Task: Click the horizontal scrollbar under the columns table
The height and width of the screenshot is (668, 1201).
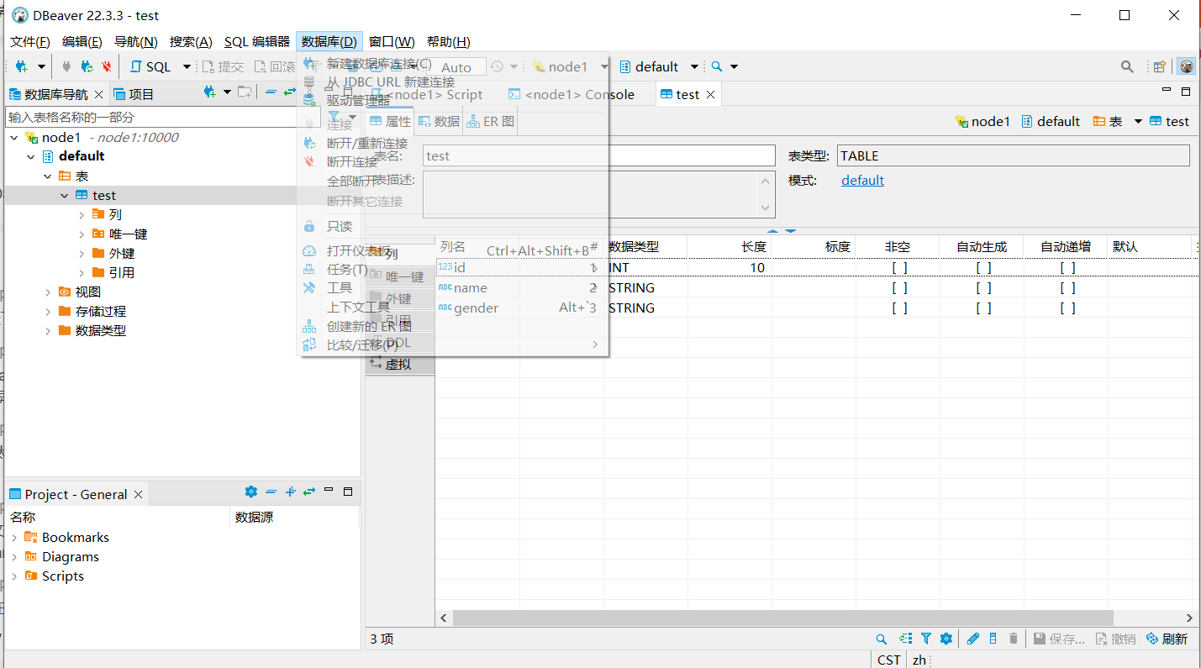Action: (783, 618)
